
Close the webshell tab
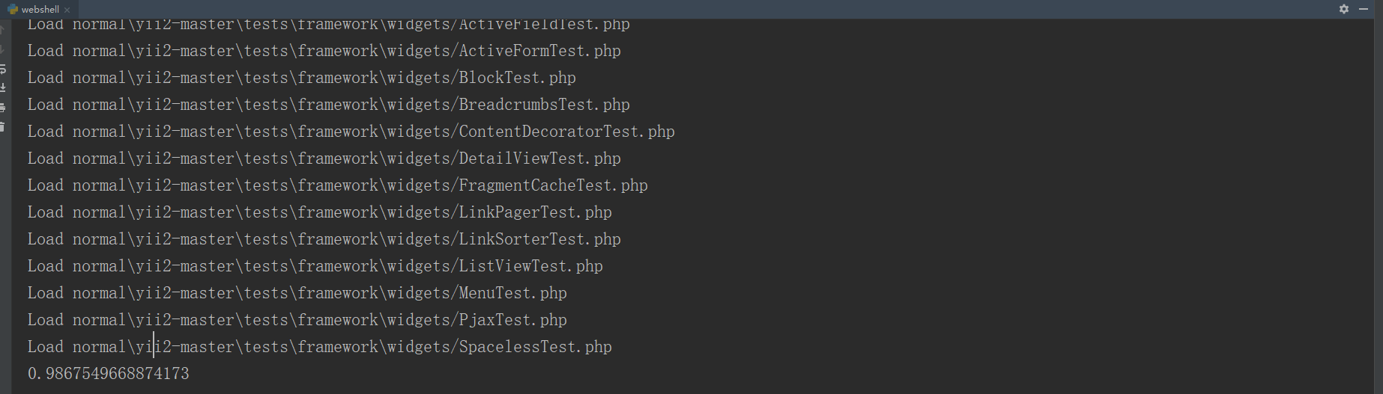click(x=67, y=10)
